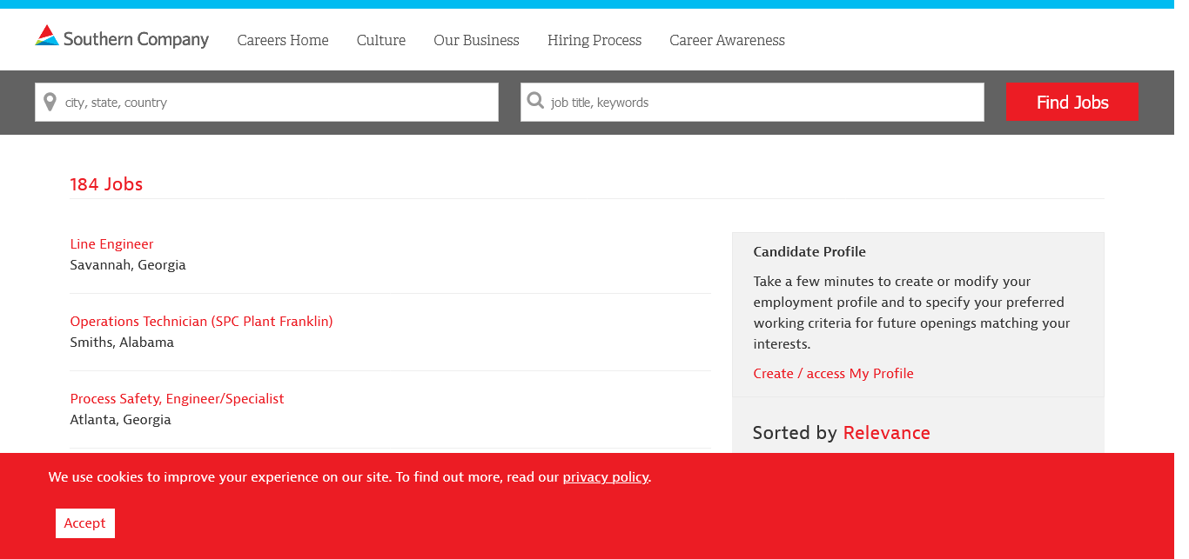Click Create / access My Profile link
Screen dimensions: 1189x559
coord(833,374)
